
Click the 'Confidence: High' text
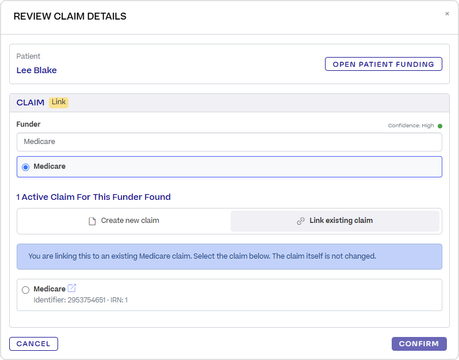[411, 126]
